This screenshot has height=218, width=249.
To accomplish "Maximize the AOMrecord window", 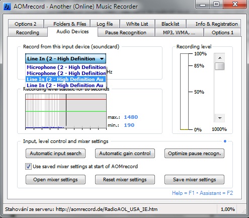I will pyautogui.click(x=216, y=5).
